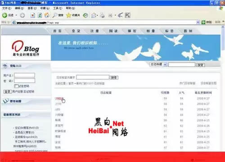Click the green Go arrow beside address bar
The height and width of the screenshot is (162, 225).
203,22
